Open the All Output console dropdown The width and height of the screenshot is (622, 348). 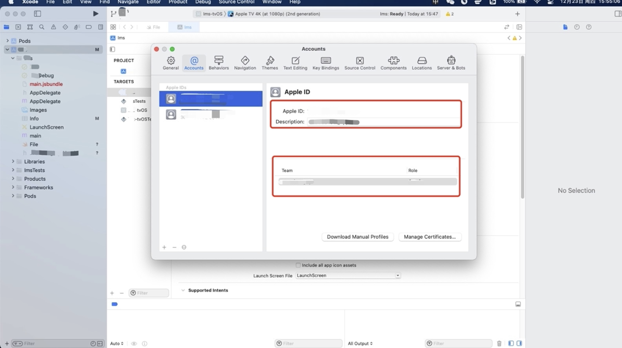(360, 344)
